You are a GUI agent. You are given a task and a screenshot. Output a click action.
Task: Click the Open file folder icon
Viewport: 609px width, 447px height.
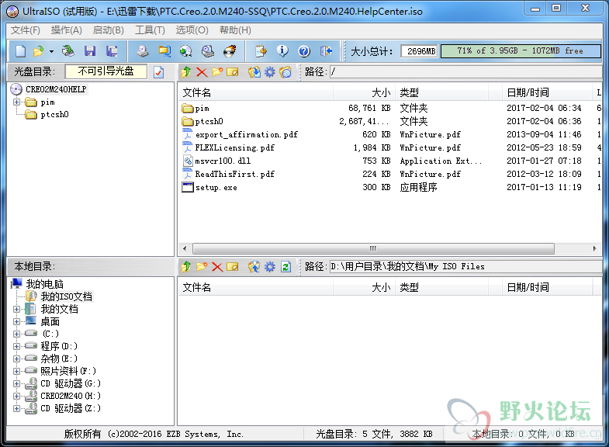(39, 51)
